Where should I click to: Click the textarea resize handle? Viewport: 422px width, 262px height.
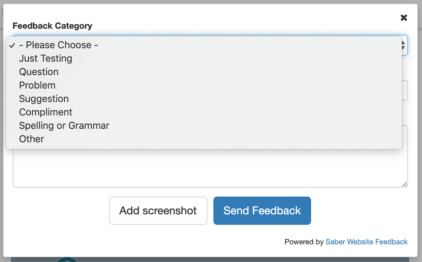(405, 185)
